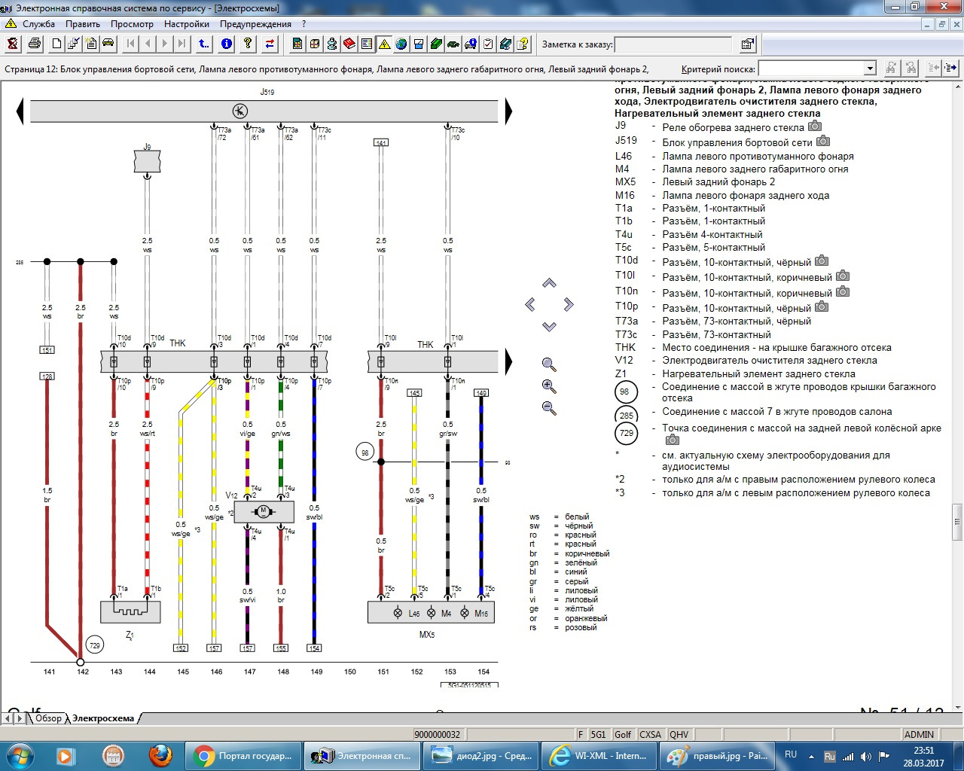Click the '9000000032' status bar number

(x=437, y=734)
